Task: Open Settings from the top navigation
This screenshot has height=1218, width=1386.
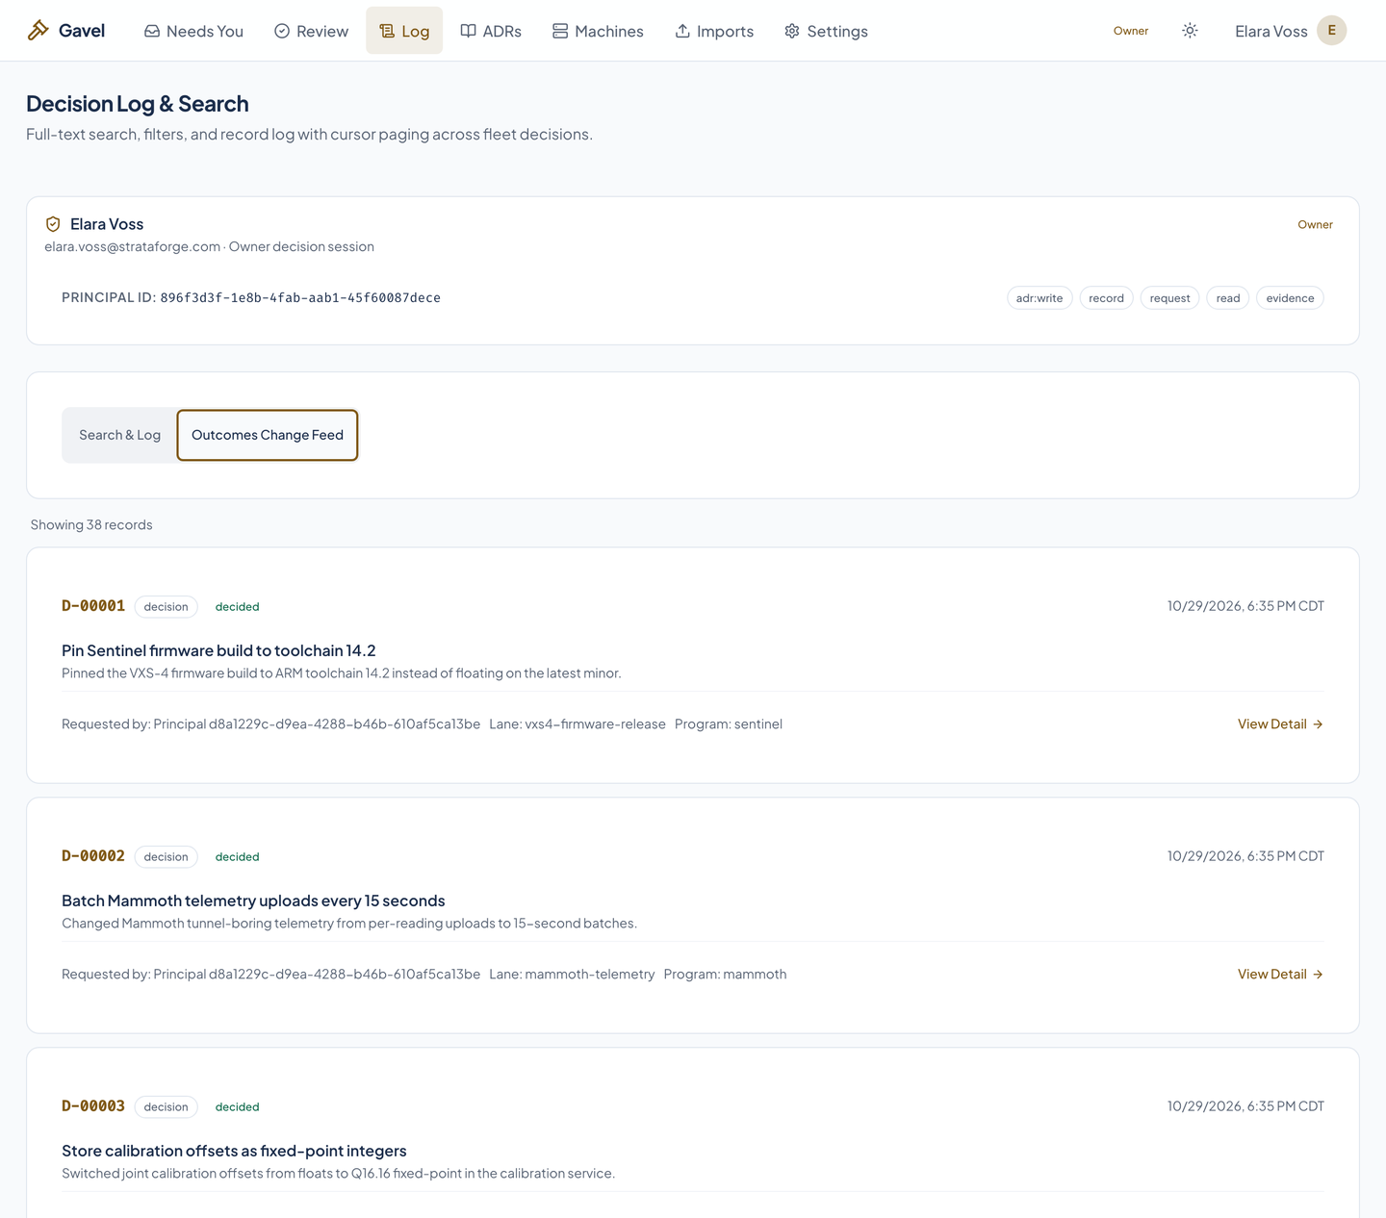Action: coord(826,31)
